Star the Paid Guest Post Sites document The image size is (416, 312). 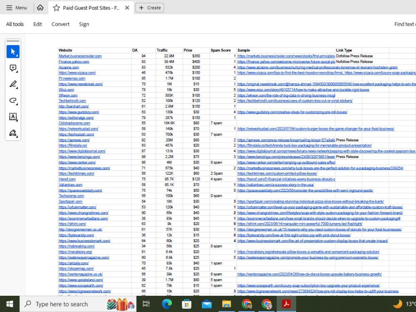coord(56,7)
